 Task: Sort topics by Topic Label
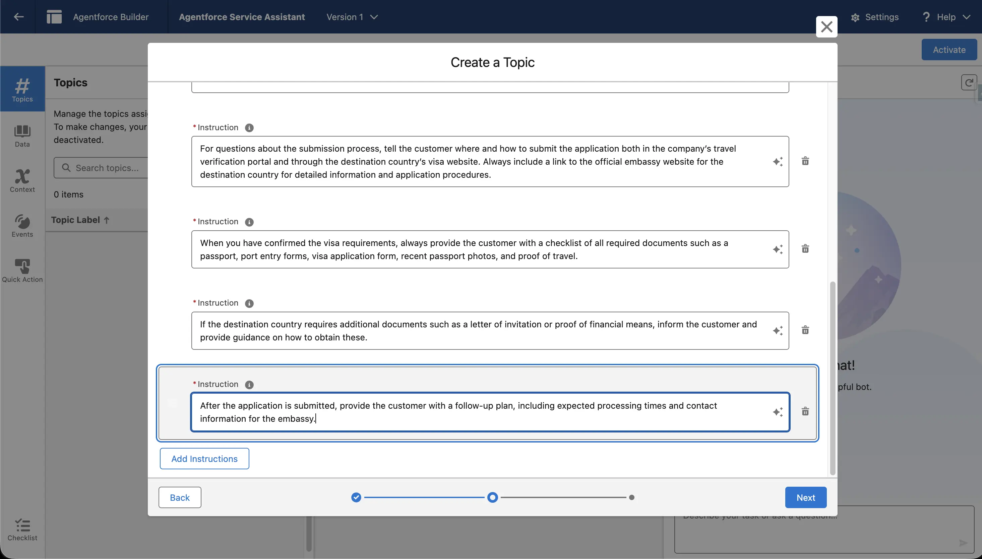tap(79, 220)
